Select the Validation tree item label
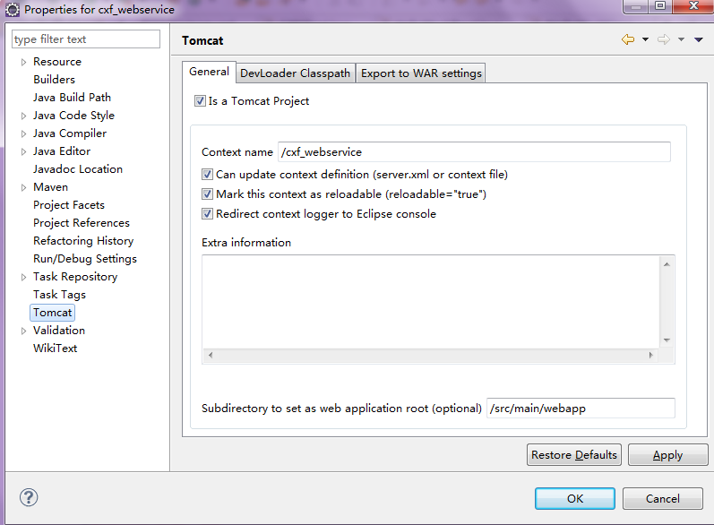This screenshot has width=714, height=525. click(59, 331)
